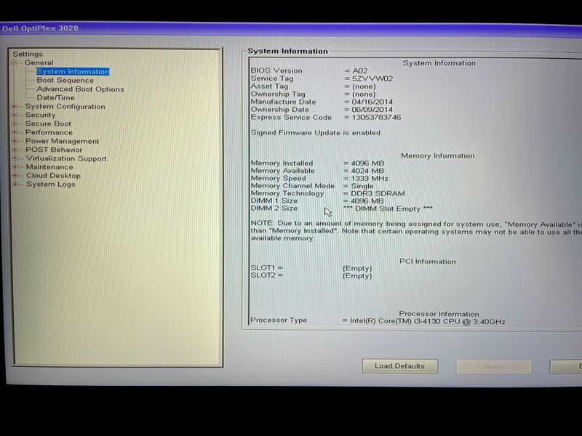Viewport: 582px width, 436px height.
Task: Click the Service Tag value 5ZVVW02
Action: click(x=372, y=78)
